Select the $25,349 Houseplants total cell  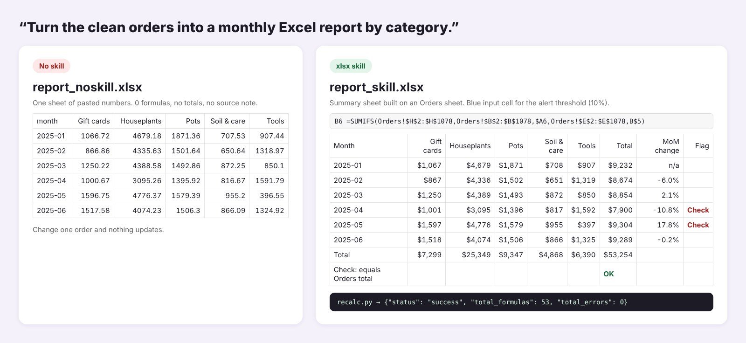(470, 255)
